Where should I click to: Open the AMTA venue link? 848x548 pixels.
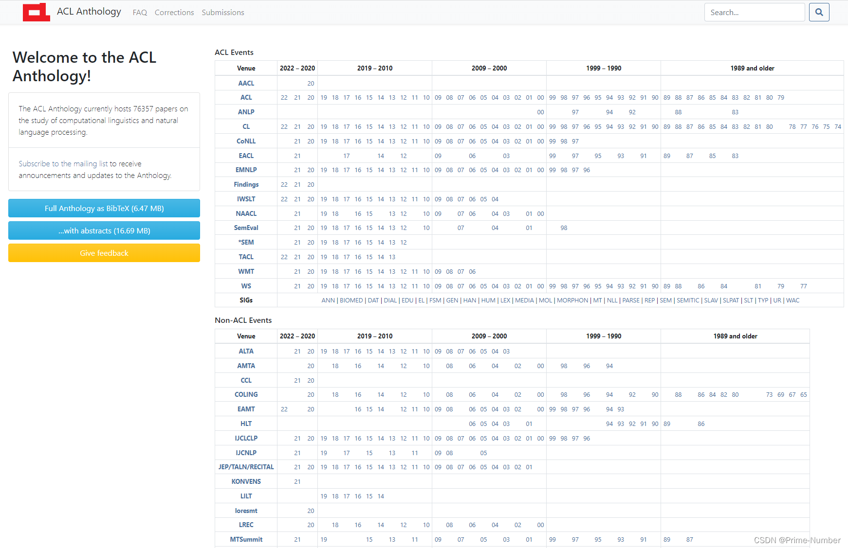click(x=246, y=366)
